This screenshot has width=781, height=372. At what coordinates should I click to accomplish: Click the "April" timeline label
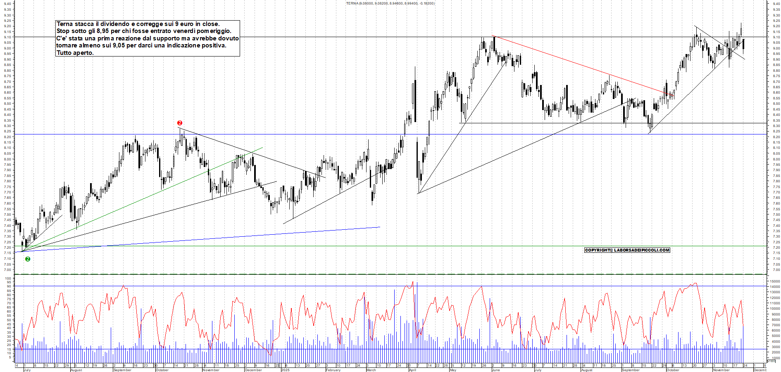coord(412,370)
